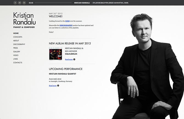
Task: Open the Contacts page
Action: point(18,63)
